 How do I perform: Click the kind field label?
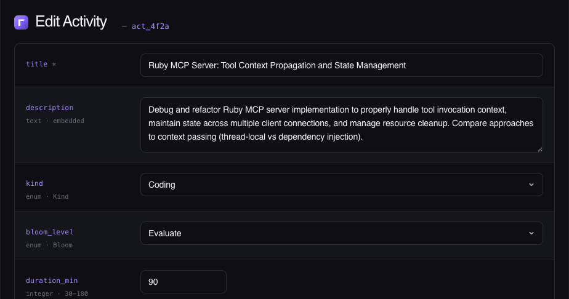click(34, 183)
